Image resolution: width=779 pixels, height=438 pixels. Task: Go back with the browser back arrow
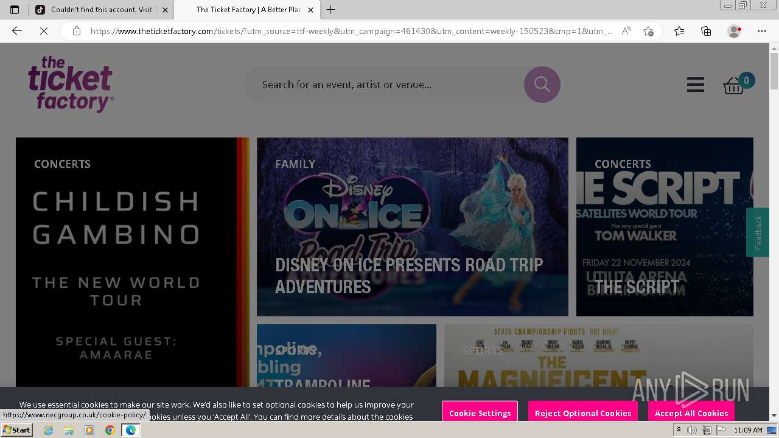coord(17,31)
